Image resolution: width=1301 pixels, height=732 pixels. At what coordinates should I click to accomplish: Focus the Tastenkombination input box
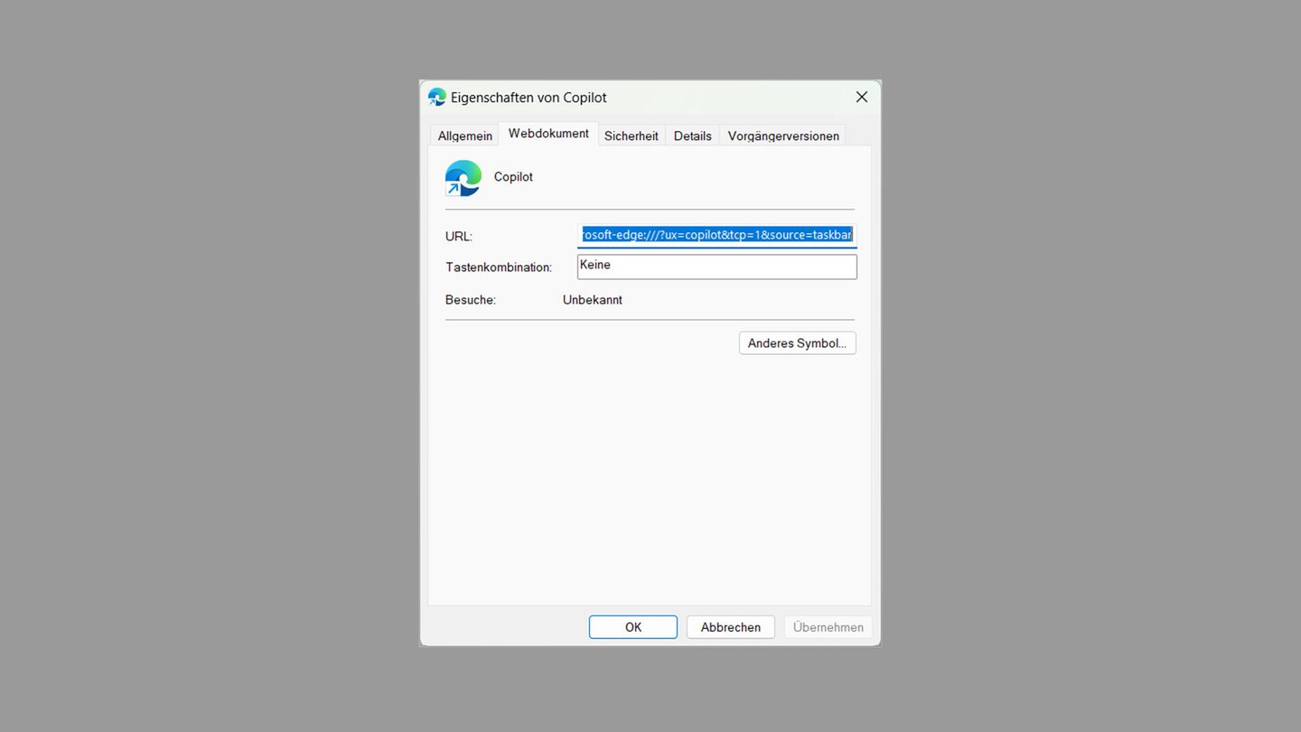tap(716, 267)
